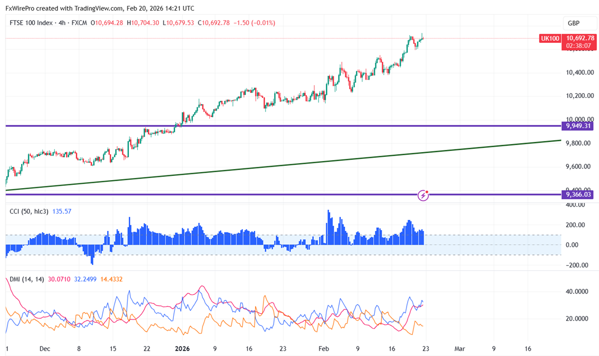Screen dimensions: 599x356
Task: Click the open value O10,694.28
Action: click(107, 23)
